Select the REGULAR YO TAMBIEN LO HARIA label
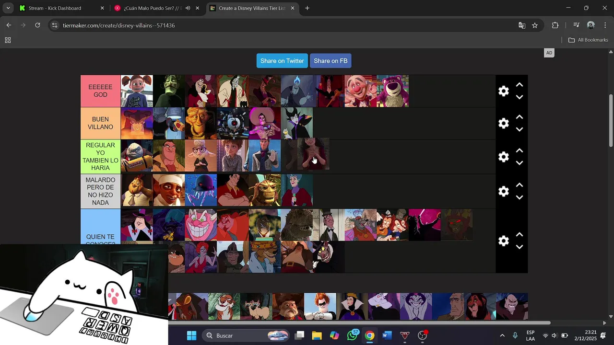 pyautogui.click(x=100, y=157)
